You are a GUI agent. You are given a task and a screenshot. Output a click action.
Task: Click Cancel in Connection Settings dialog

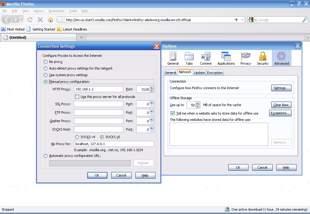click(121, 175)
